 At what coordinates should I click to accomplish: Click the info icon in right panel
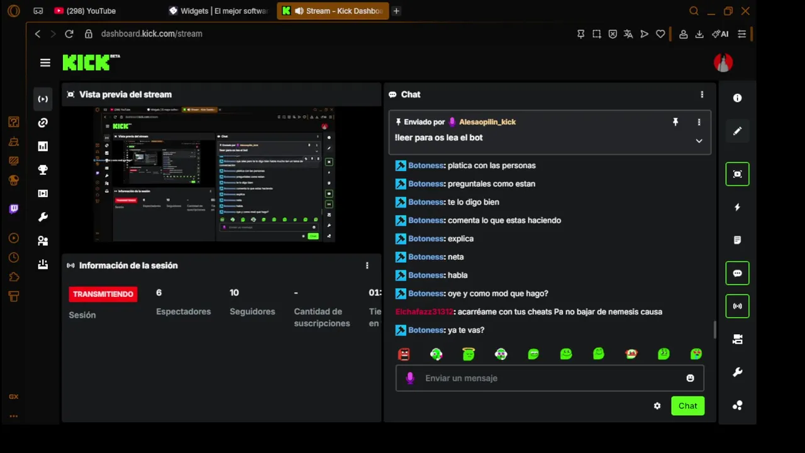tap(737, 98)
